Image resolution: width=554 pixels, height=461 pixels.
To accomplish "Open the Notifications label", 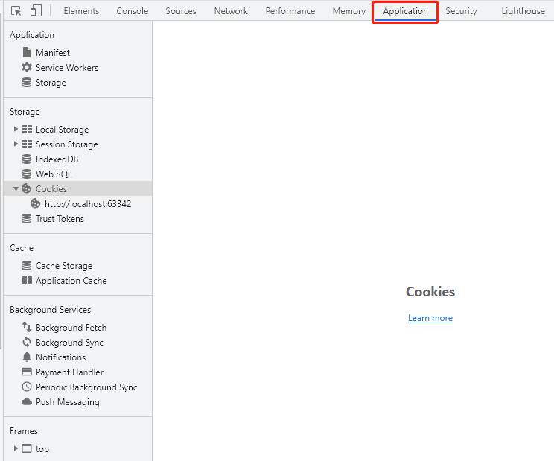I will [x=61, y=357].
